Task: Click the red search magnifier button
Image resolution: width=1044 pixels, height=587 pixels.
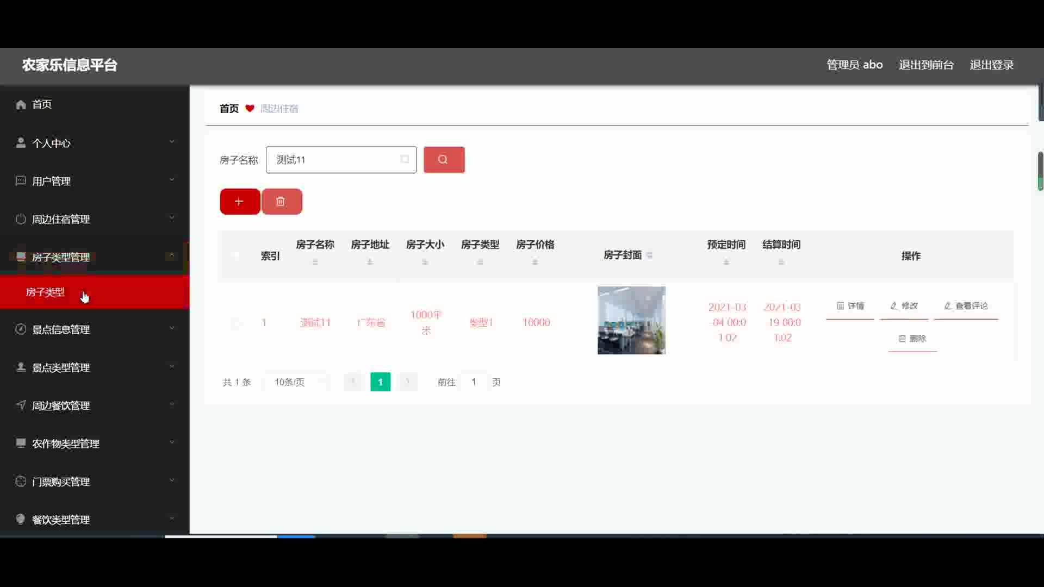Action: click(444, 160)
